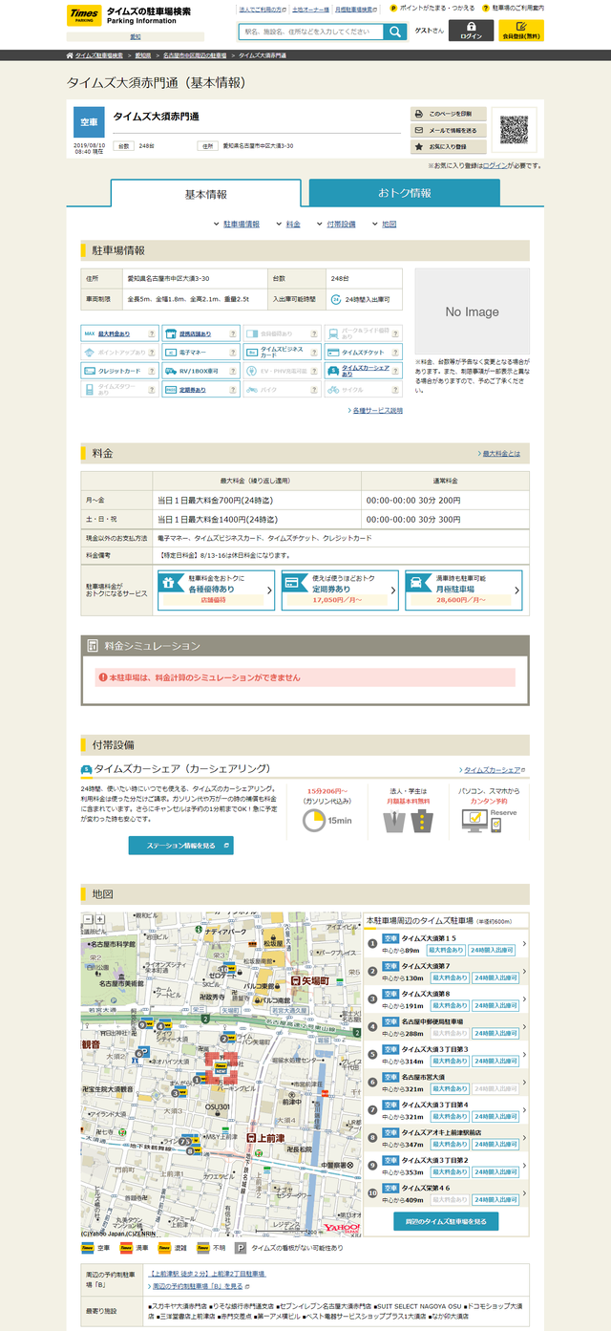Expand 名古屋中郵便局駐車場 entry
Viewport: 611px width, 1331px height.
click(448, 1027)
